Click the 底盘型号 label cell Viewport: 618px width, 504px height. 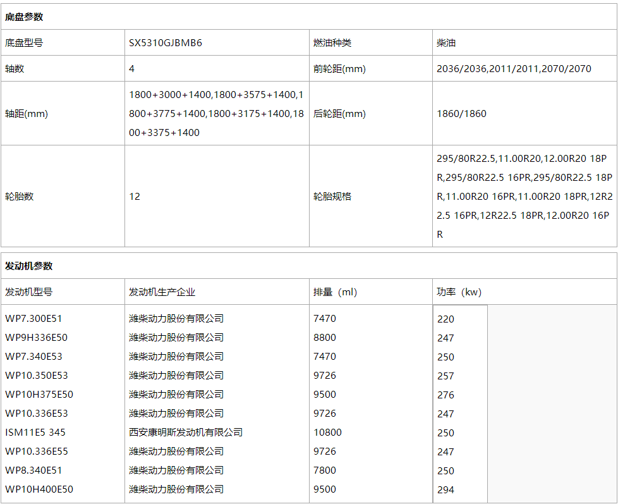click(x=24, y=42)
